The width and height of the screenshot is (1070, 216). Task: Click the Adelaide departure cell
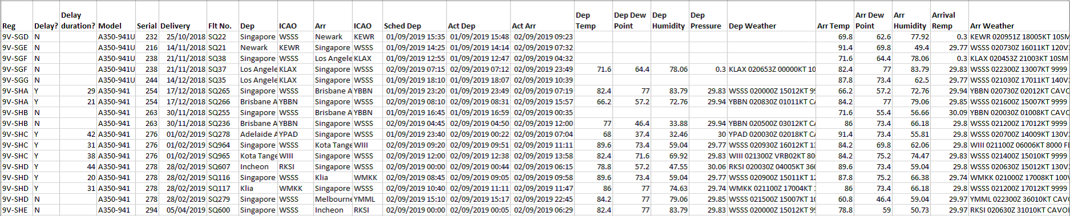click(258, 134)
